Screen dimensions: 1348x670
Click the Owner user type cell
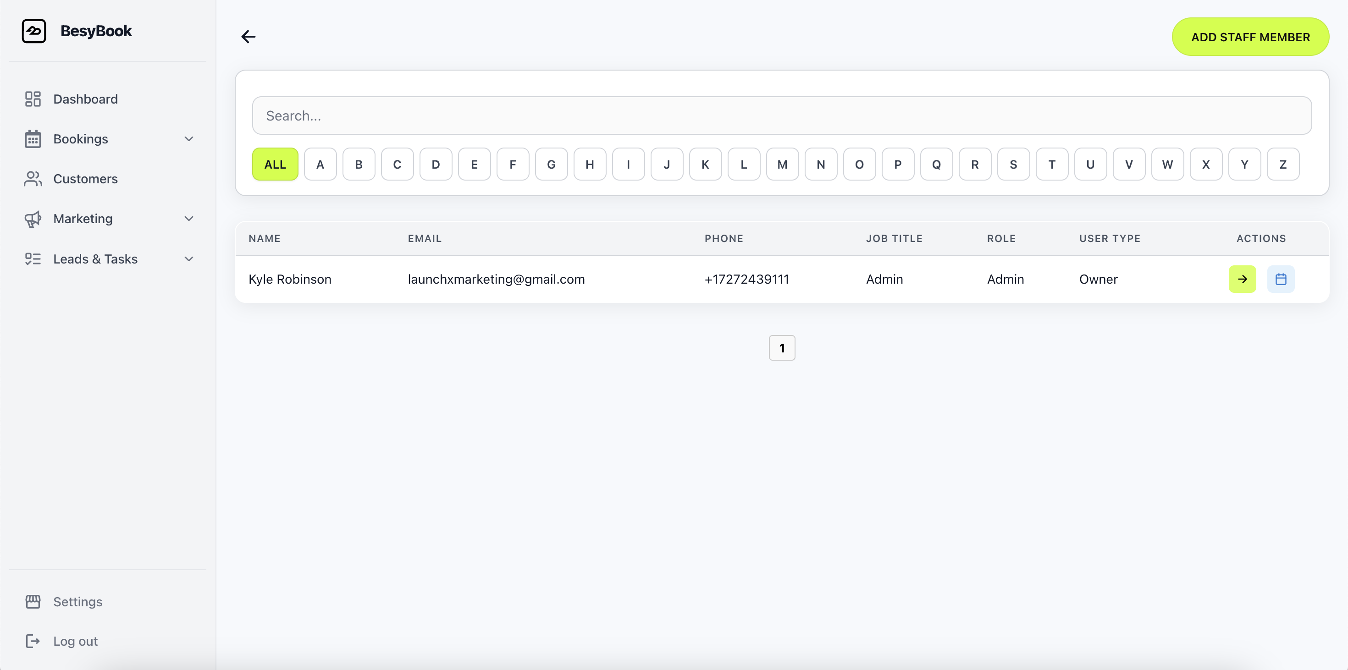coord(1099,279)
